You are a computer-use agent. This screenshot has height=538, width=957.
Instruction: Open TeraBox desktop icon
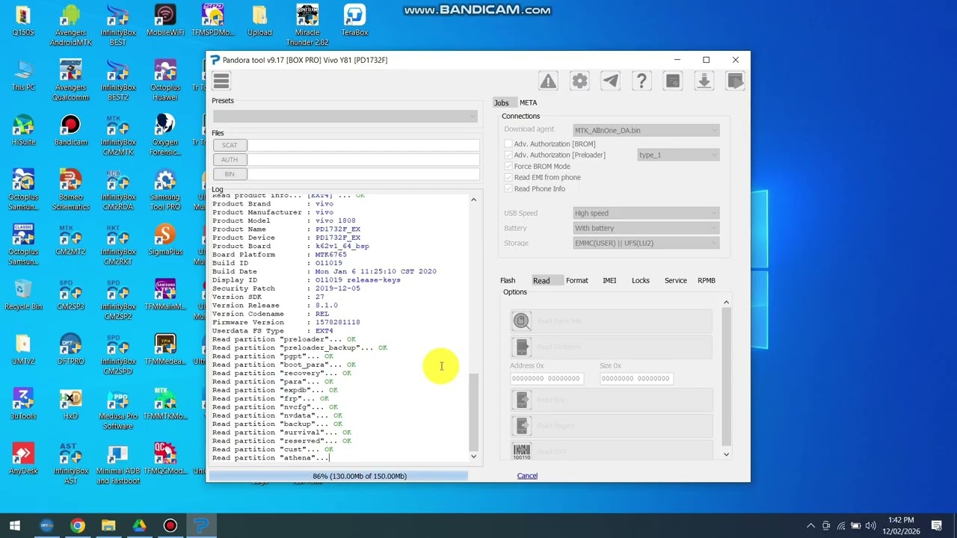click(354, 20)
